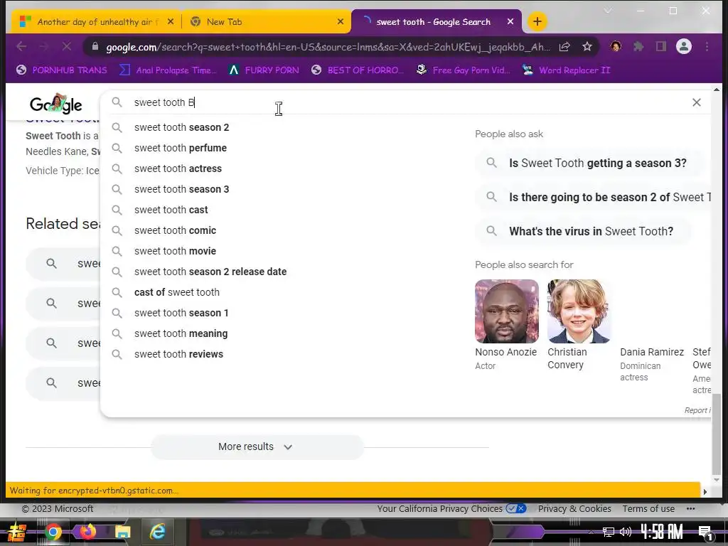Close the 'Another day of unhealthy air' tab
728x546 pixels.
click(171, 21)
